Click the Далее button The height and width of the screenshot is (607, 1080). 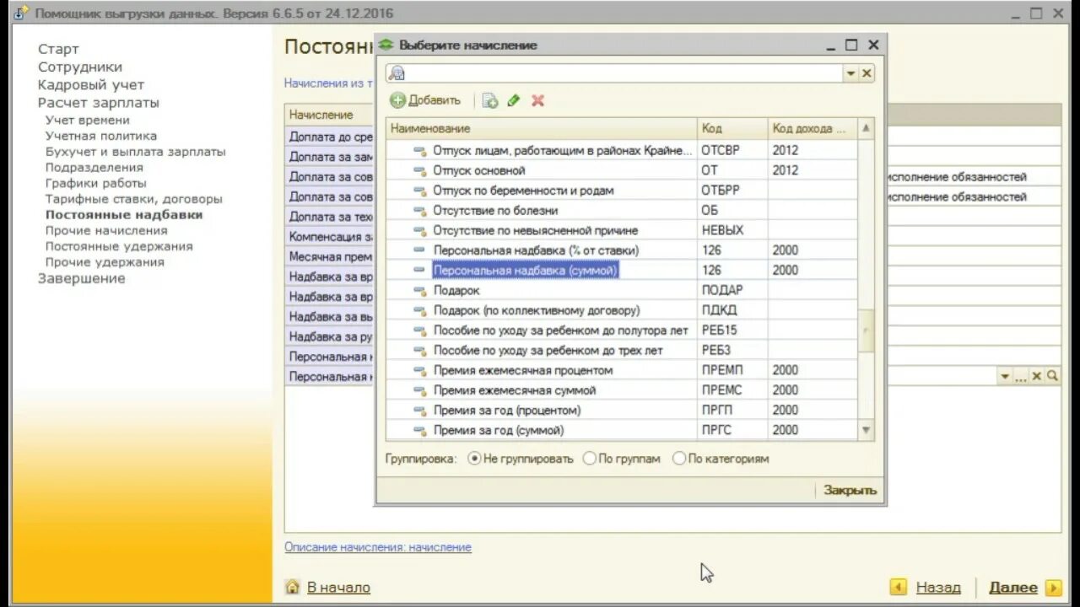point(1013,587)
